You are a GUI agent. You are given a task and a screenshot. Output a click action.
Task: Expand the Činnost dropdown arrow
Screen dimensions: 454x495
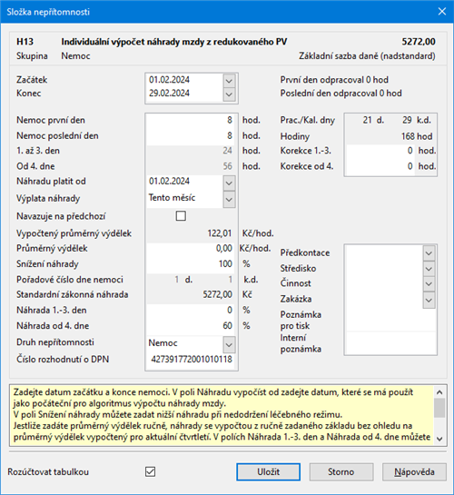pyautogui.click(x=429, y=283)
